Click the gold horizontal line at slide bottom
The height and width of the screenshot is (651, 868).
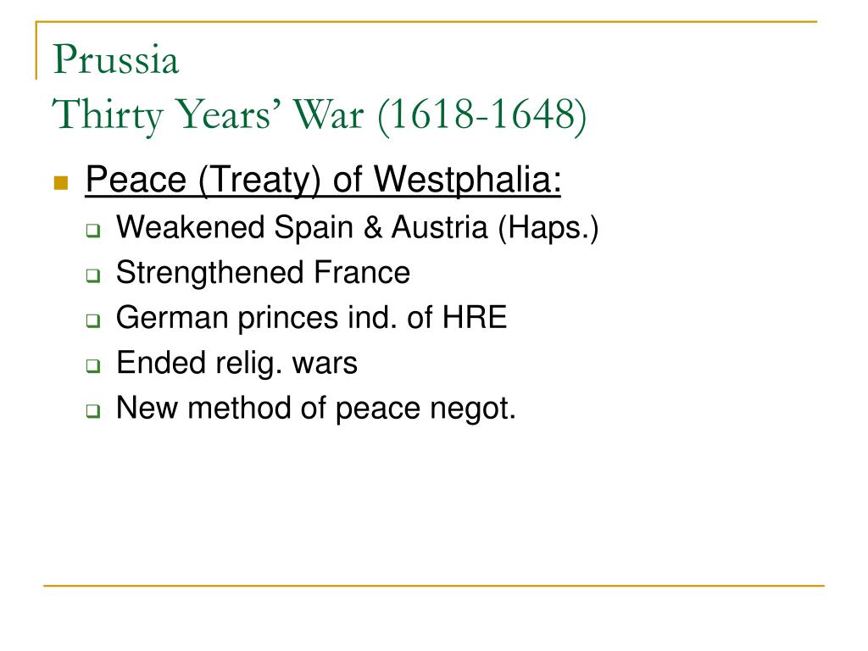pos(434,585)
